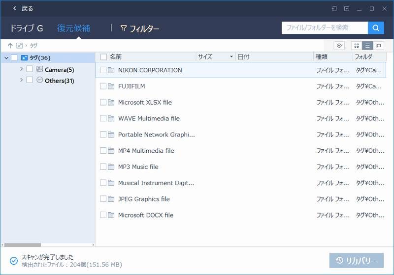Check the select-all box beside 名前 header
The image size is (394, 275).
click(x=103, y=57)
